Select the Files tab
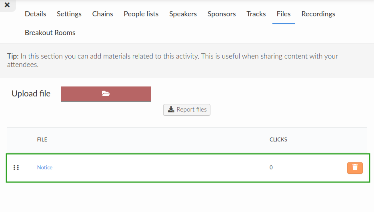The height and width of the screenshot is (212, 374). (284, 14)
